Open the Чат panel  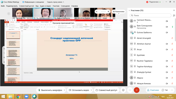click(x=165, y=90)
